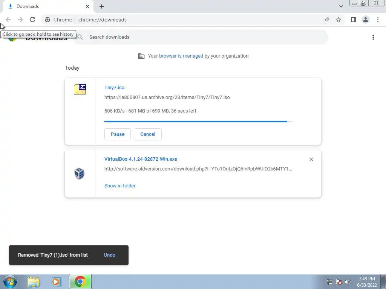Show the VirtualBox file in folder
This screenshot has height=289, width=386.
120,186
